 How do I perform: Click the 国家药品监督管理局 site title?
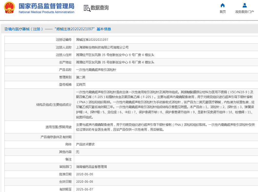[46, 6]
